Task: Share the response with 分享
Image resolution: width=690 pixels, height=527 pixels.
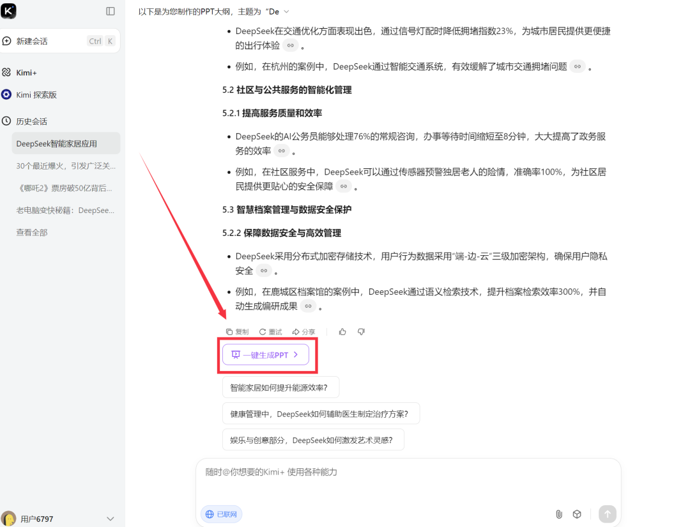Action: click(303, 332)
